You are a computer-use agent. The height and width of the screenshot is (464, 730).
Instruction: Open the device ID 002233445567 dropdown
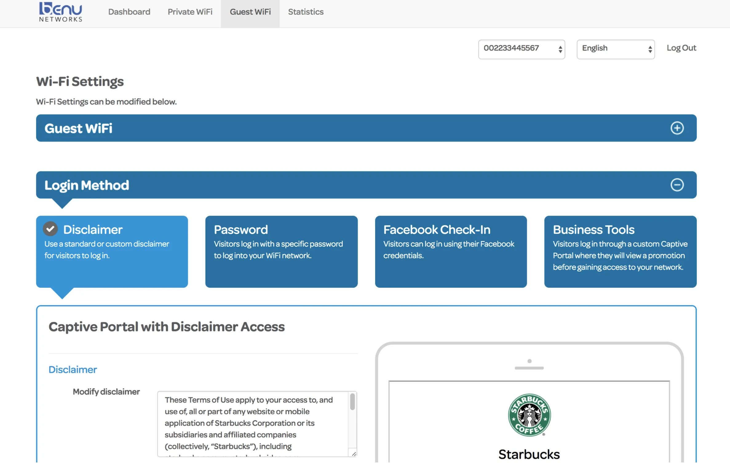(x=521, y=49)
